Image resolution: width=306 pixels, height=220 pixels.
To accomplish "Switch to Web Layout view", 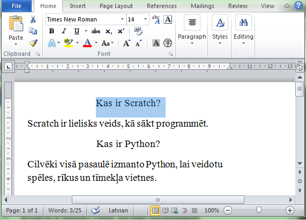I will (x=175, y=210).
